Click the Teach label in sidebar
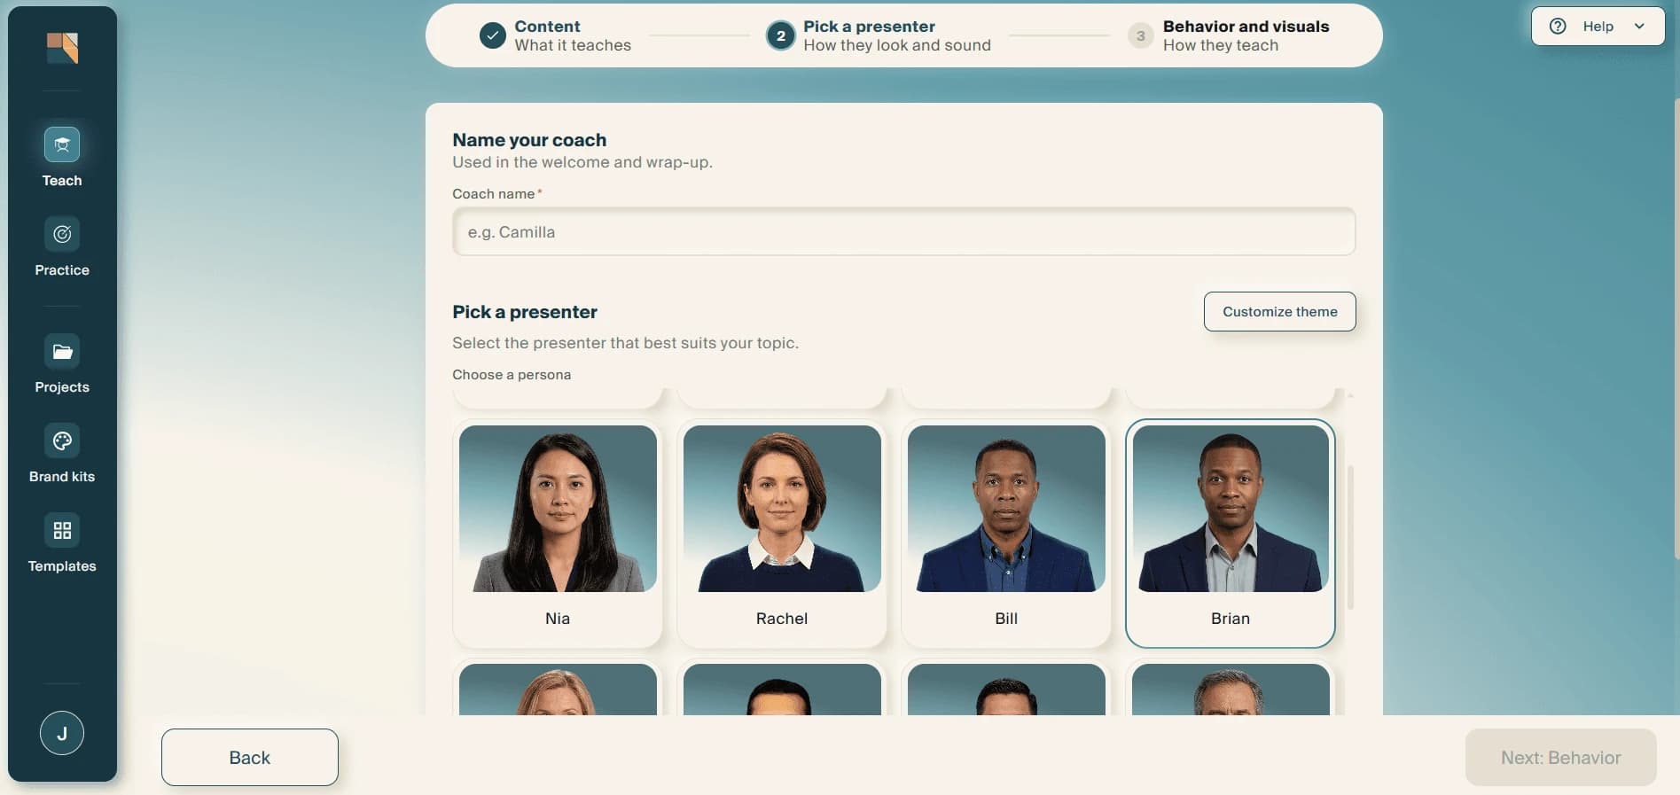Screen dimensions: 1680x795 point(62,181)
